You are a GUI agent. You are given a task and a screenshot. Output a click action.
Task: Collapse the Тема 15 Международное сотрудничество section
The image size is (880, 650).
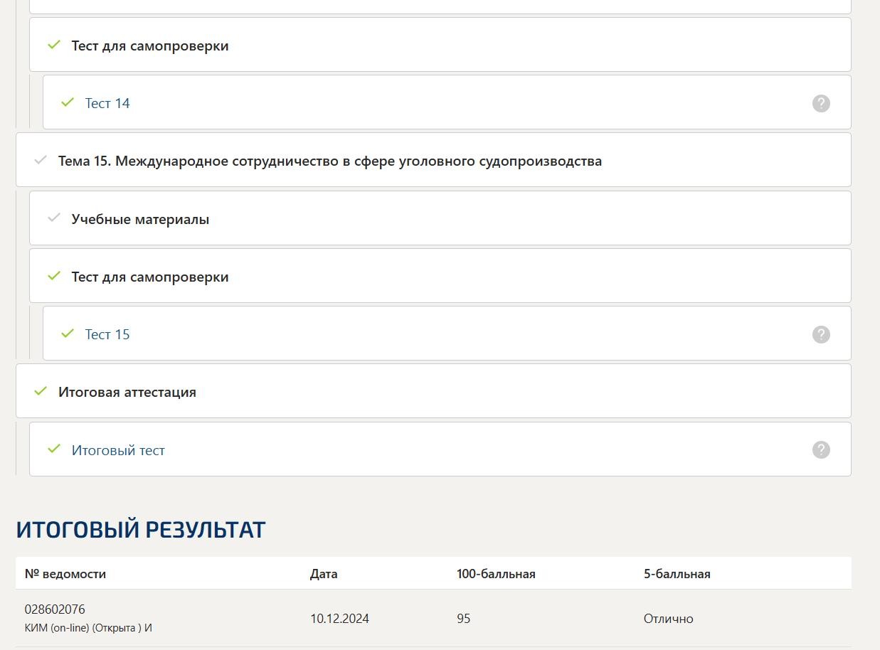433,160
